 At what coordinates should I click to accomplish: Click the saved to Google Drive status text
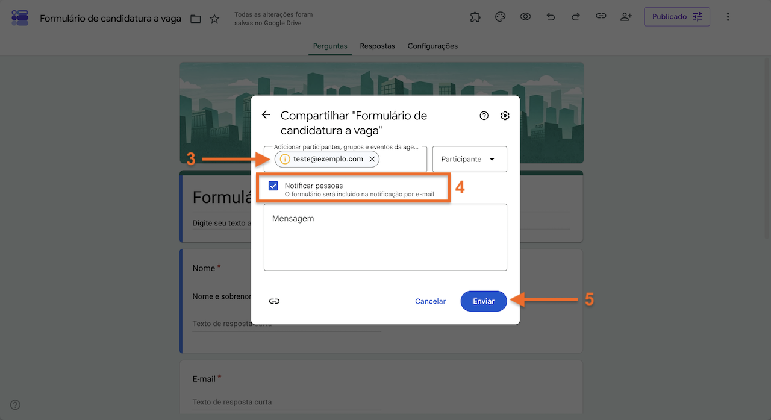point(273,19)
